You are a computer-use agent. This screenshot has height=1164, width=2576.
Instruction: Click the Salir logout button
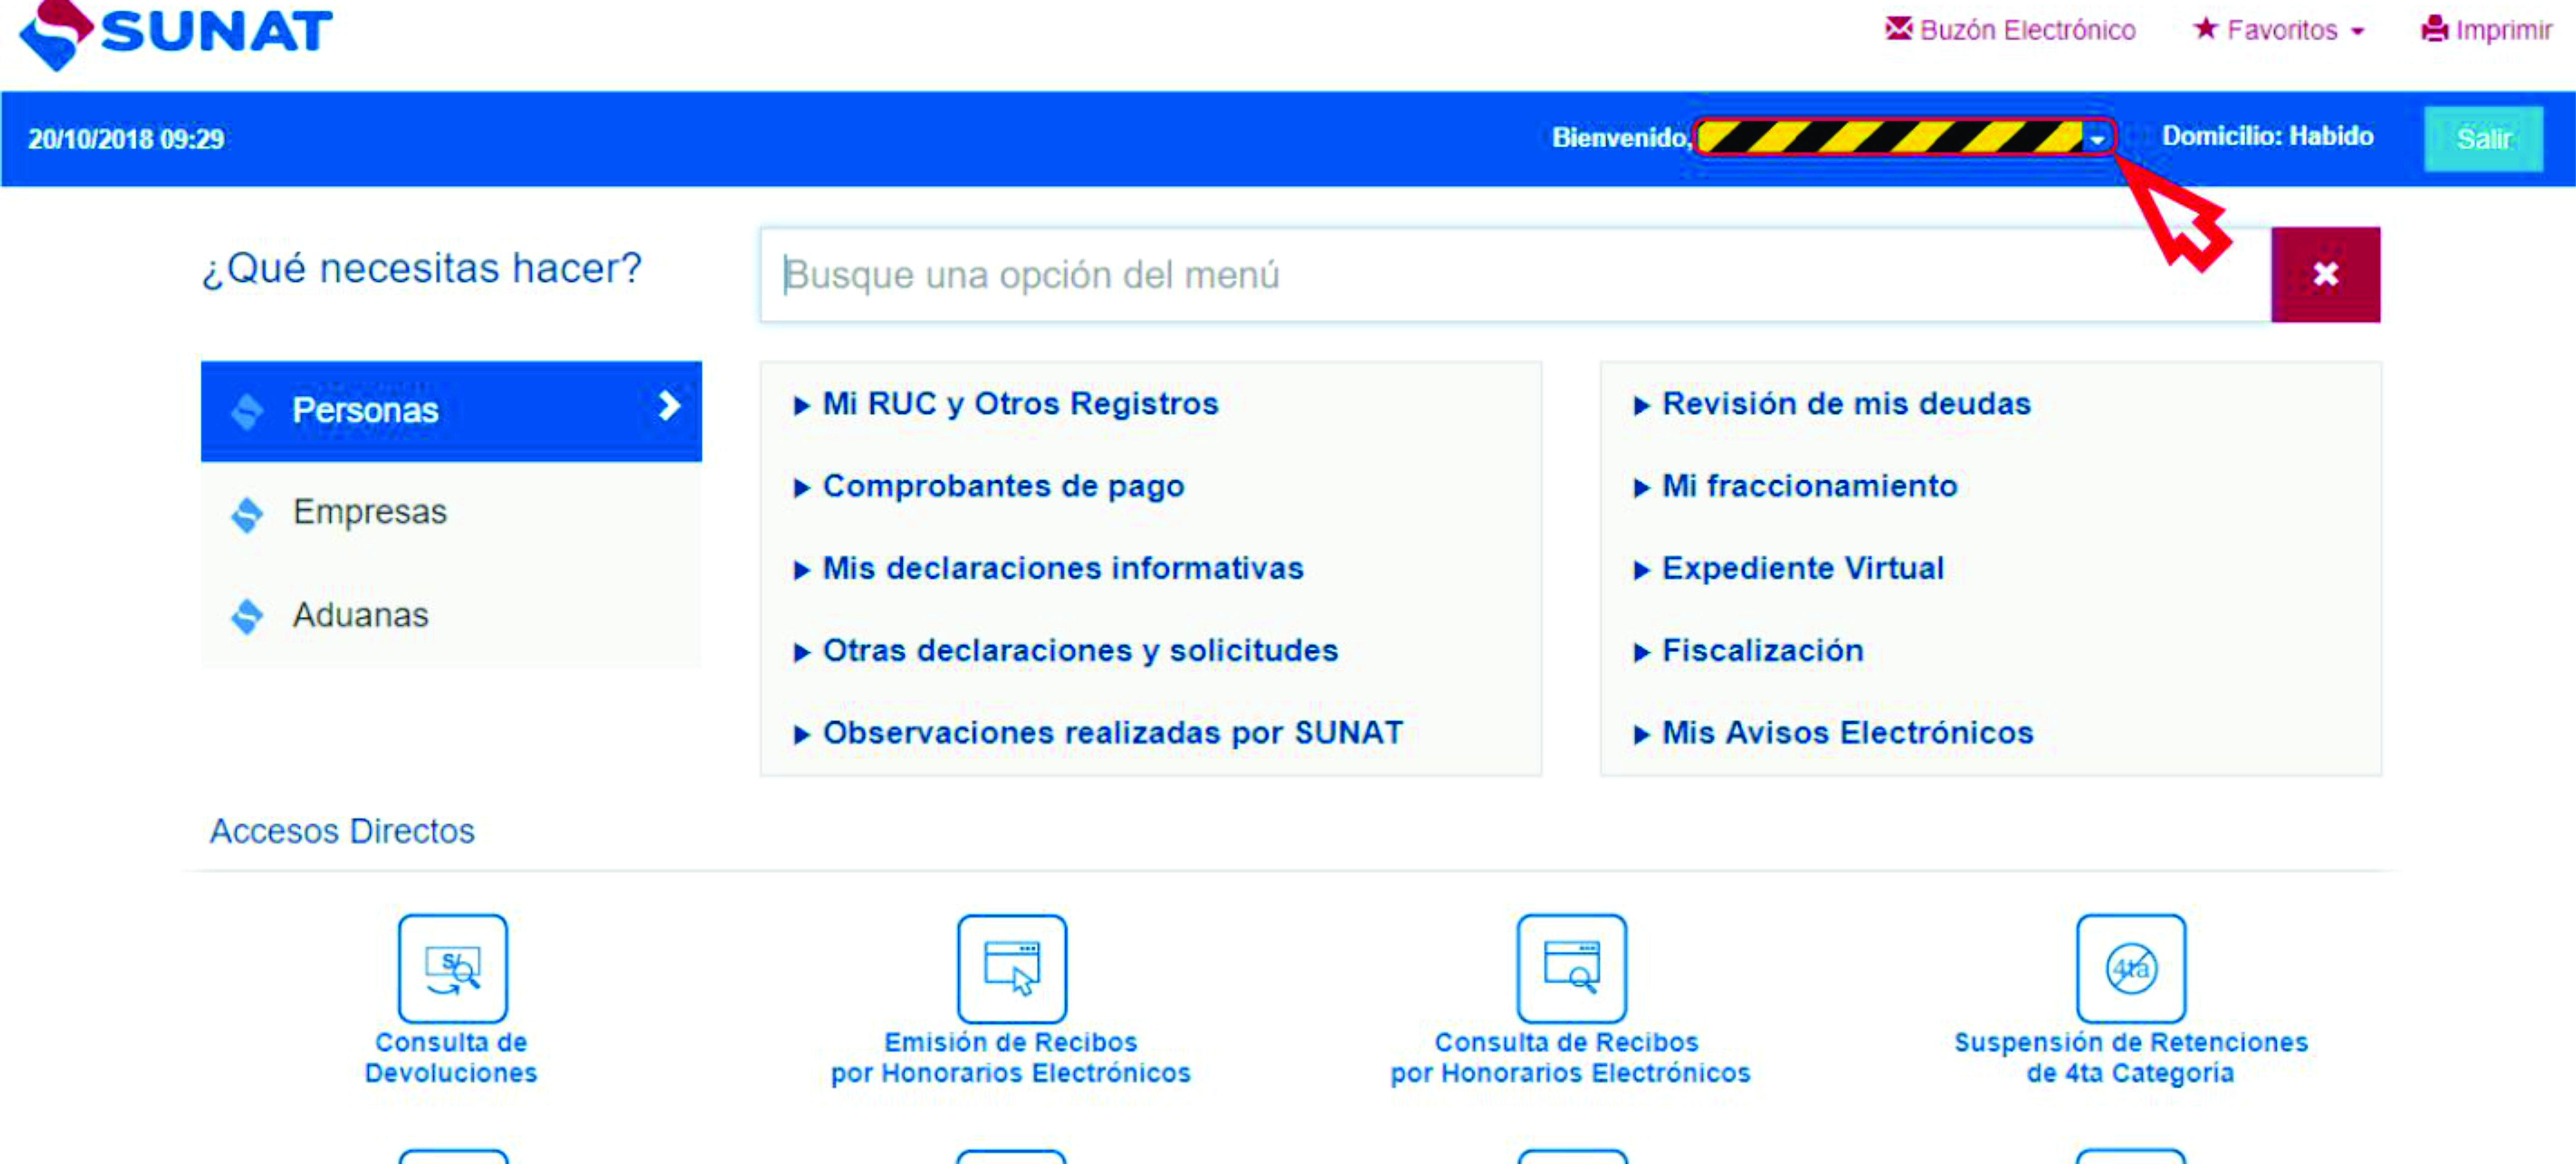point(2483,138)
